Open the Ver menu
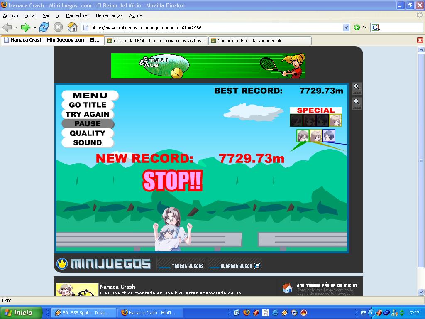425x319 pixels. click(x=46, y=15)
